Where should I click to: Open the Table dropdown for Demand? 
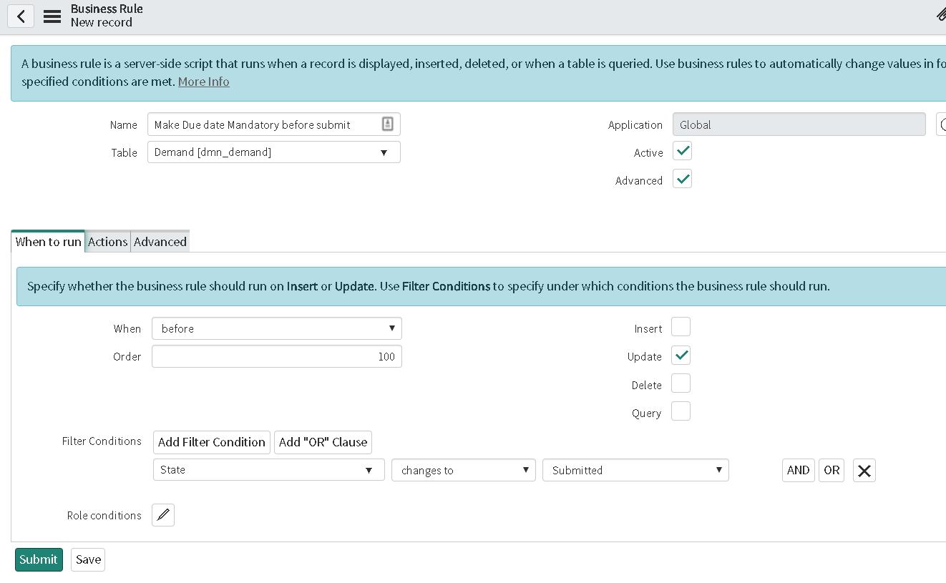tap(273, 152)
